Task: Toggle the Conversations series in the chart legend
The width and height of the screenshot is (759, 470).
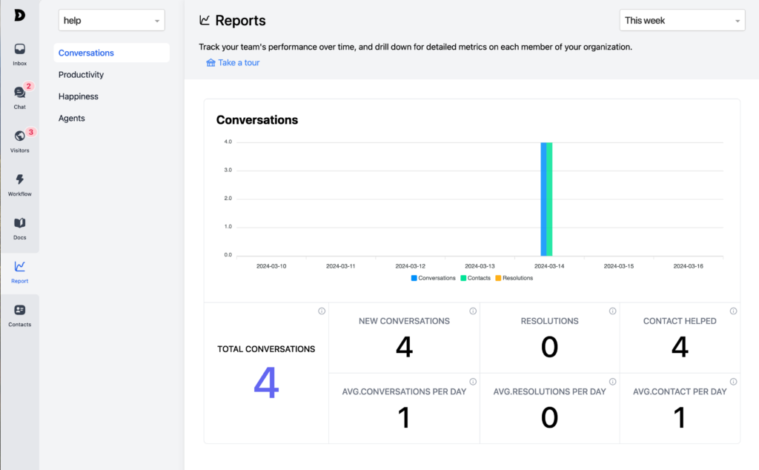Action: [x=434, y=278]
